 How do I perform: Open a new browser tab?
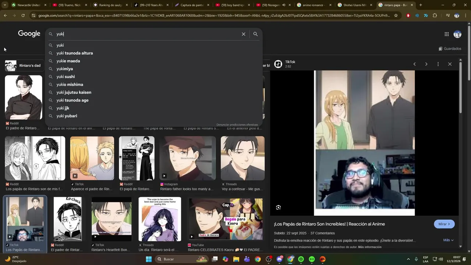click(x=421, y=5)
